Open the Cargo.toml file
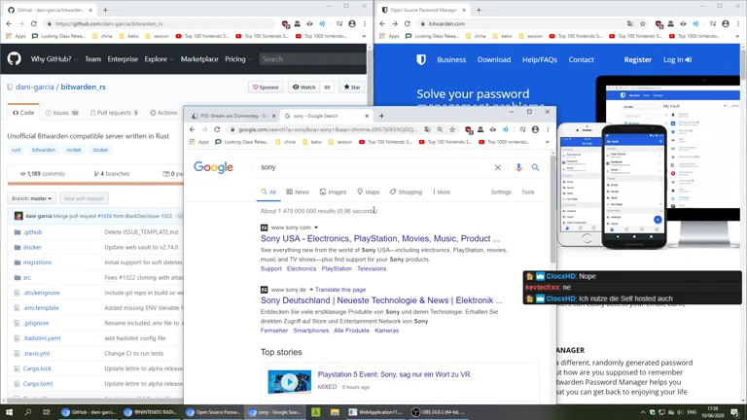Viewport: 747px width, 420px height. [x=38, y=384]
